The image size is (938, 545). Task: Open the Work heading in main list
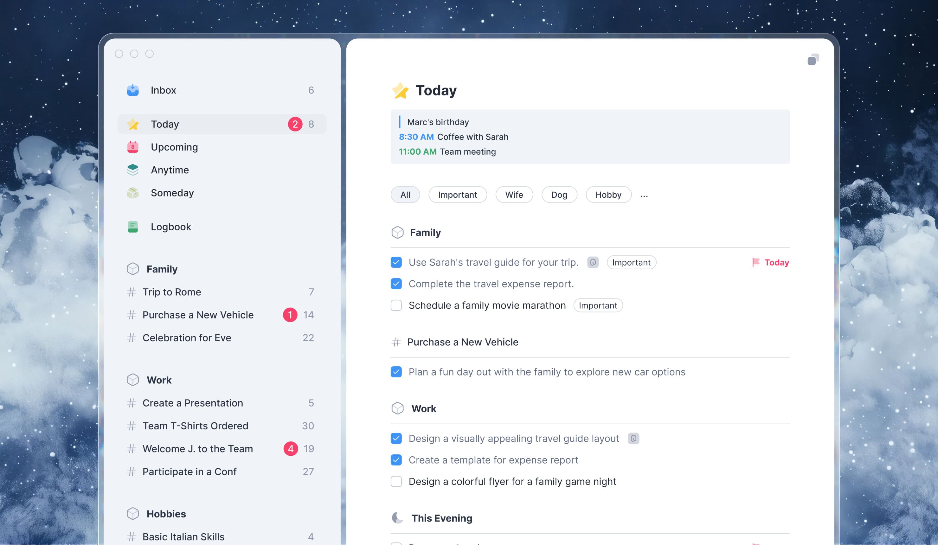coord(424,409)
